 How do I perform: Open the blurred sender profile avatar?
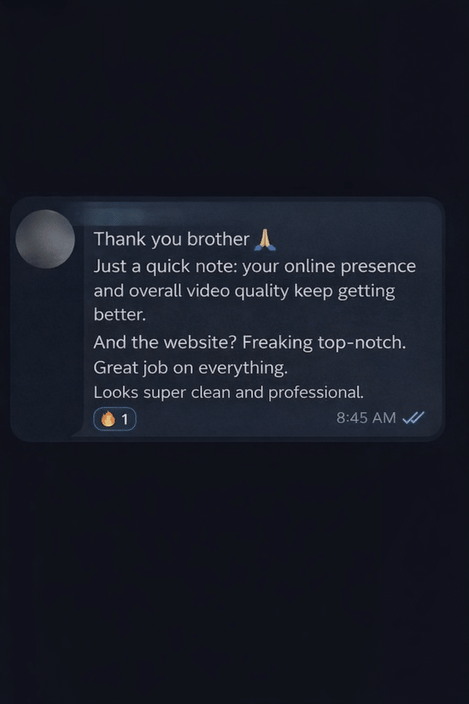click(x=45, y=239)
